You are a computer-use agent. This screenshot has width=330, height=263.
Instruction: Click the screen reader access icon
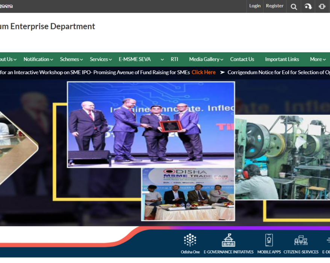click(322, 6)
